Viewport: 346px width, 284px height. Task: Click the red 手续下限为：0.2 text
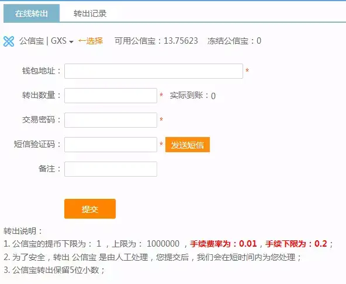(x=296, y=244)
